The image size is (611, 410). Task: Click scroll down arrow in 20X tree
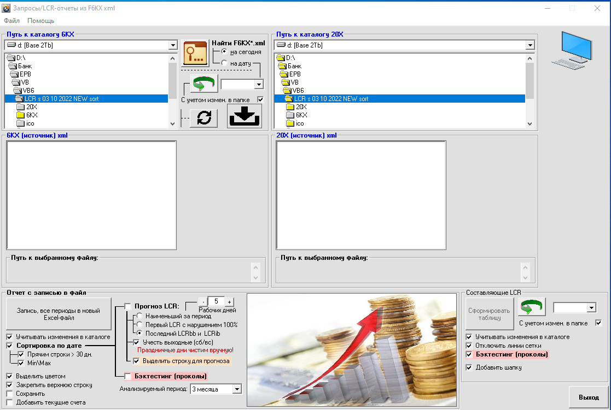529,124
